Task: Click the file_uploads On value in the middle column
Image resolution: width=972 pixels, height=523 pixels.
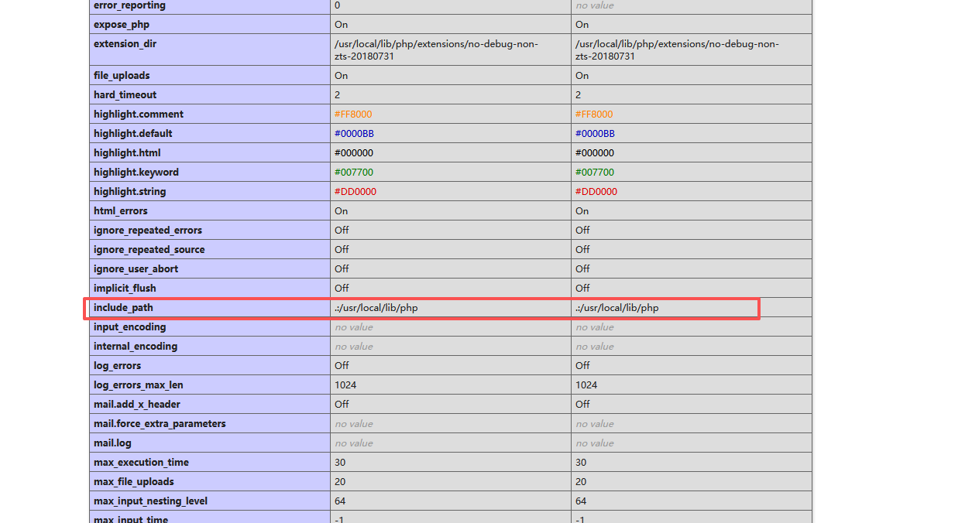Action: (x=341, y=76)
